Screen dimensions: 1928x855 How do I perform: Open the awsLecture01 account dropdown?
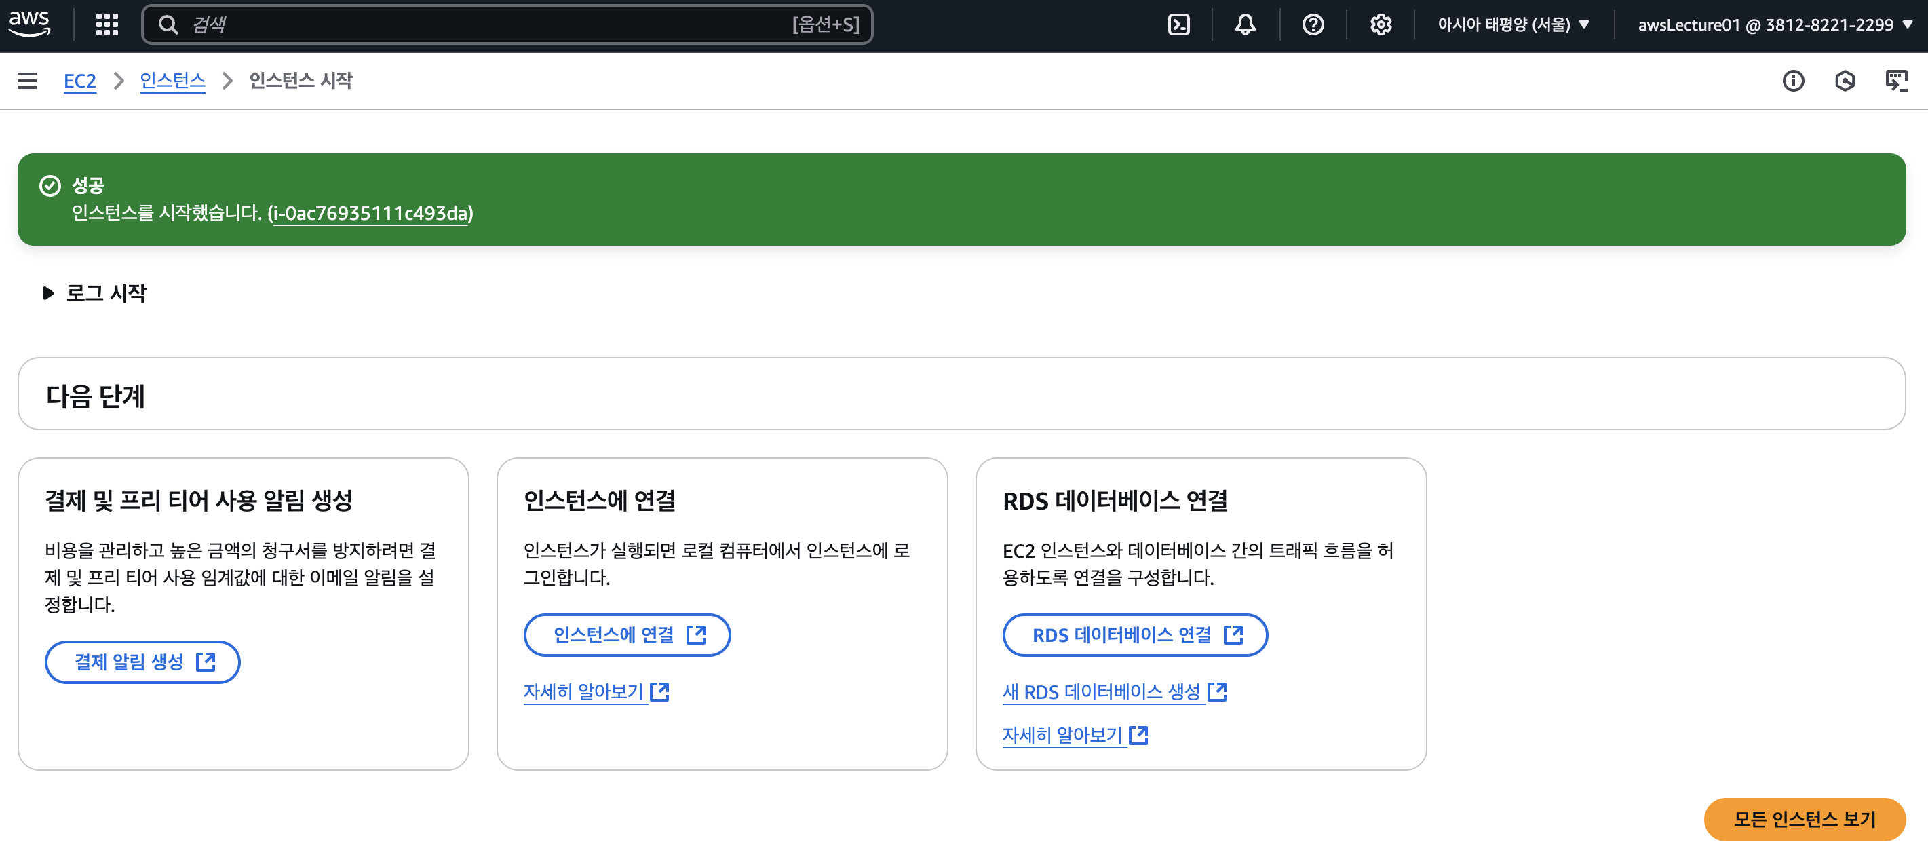(1774, 24)
